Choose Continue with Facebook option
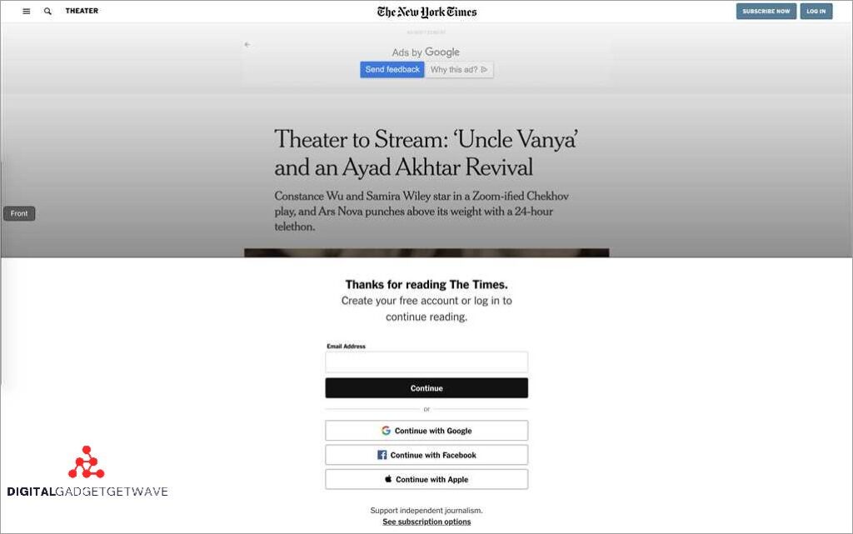Screen dimensions: 853x534 (426, 455)
